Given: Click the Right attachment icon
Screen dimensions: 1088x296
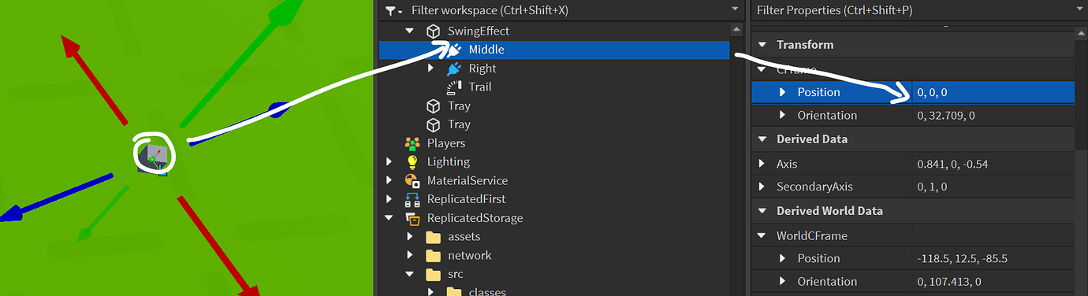Looking at the screenshot, I should [454, 68].
